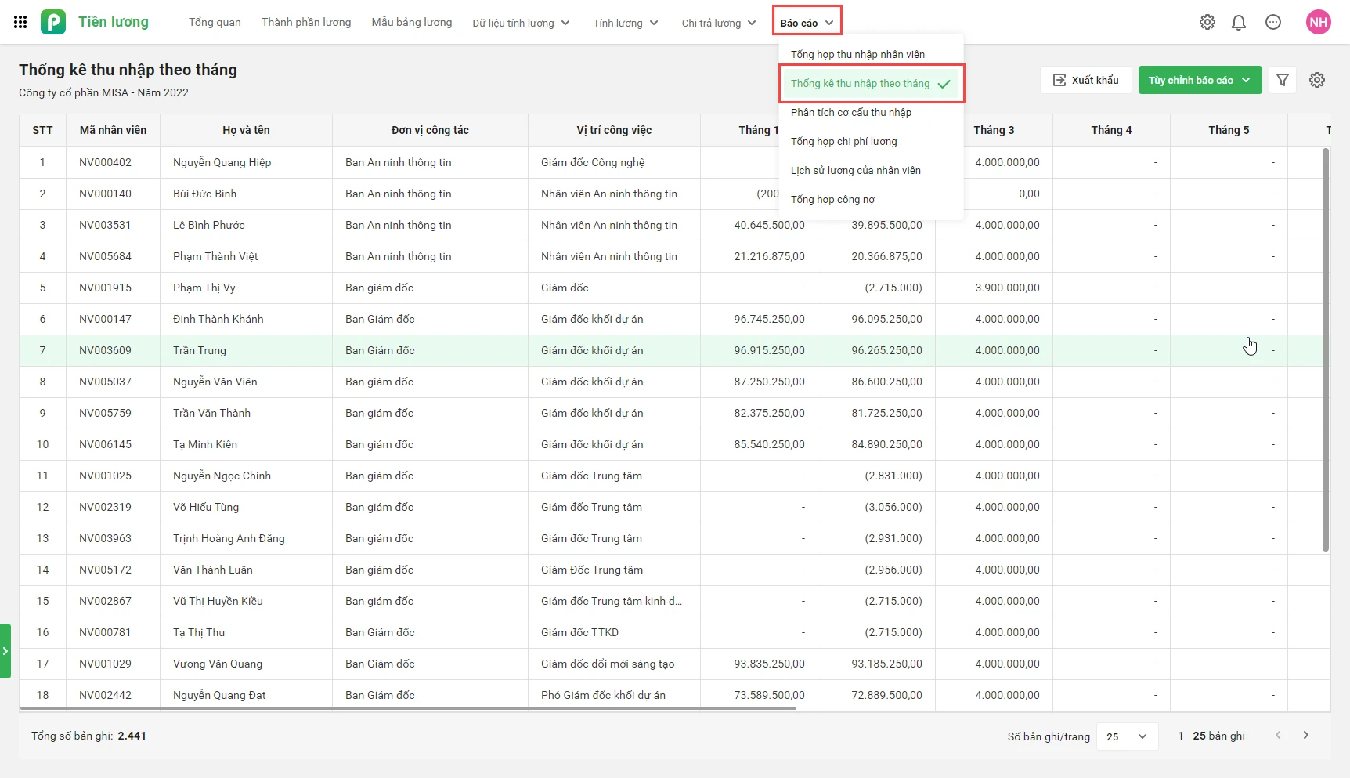The image size is (1350, 778).
Task: Click the Vị trí công việc column header
Action: pos(614,130)
